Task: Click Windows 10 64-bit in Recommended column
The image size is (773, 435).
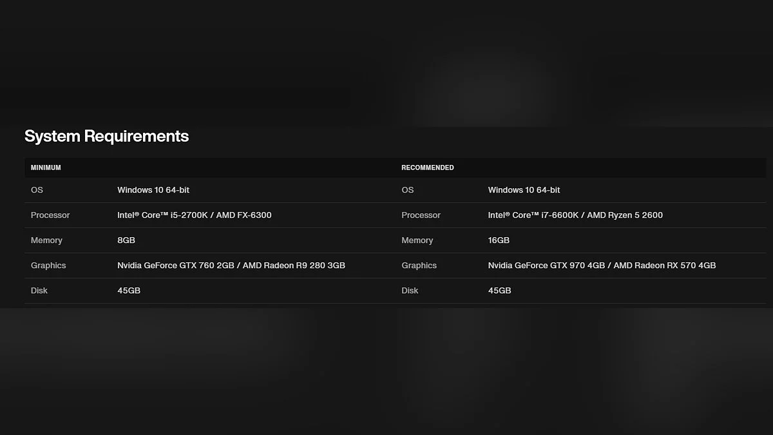Action: (524, 190)
